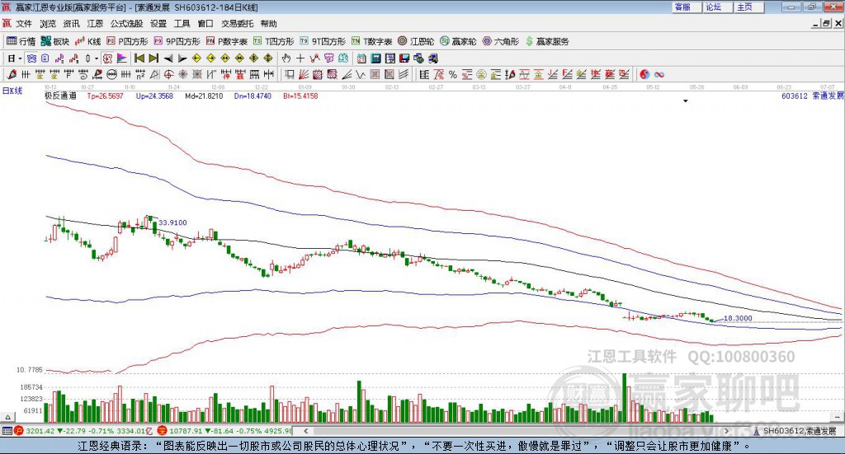Open the 窗口 menu
This screenshot has height=454, width=845.
point(205,24)
